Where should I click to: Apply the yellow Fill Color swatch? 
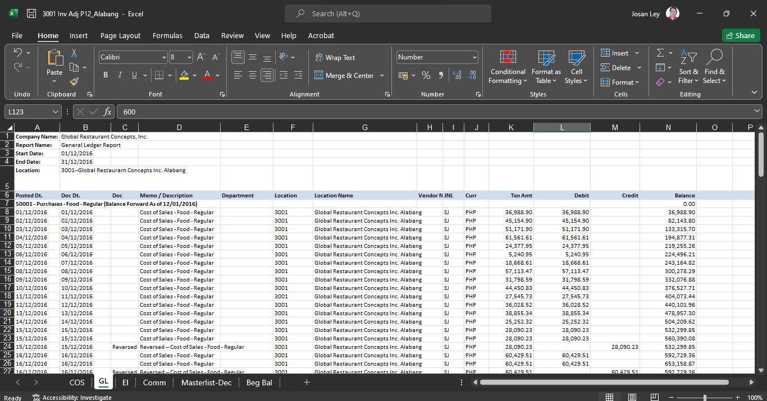(184, 75)
